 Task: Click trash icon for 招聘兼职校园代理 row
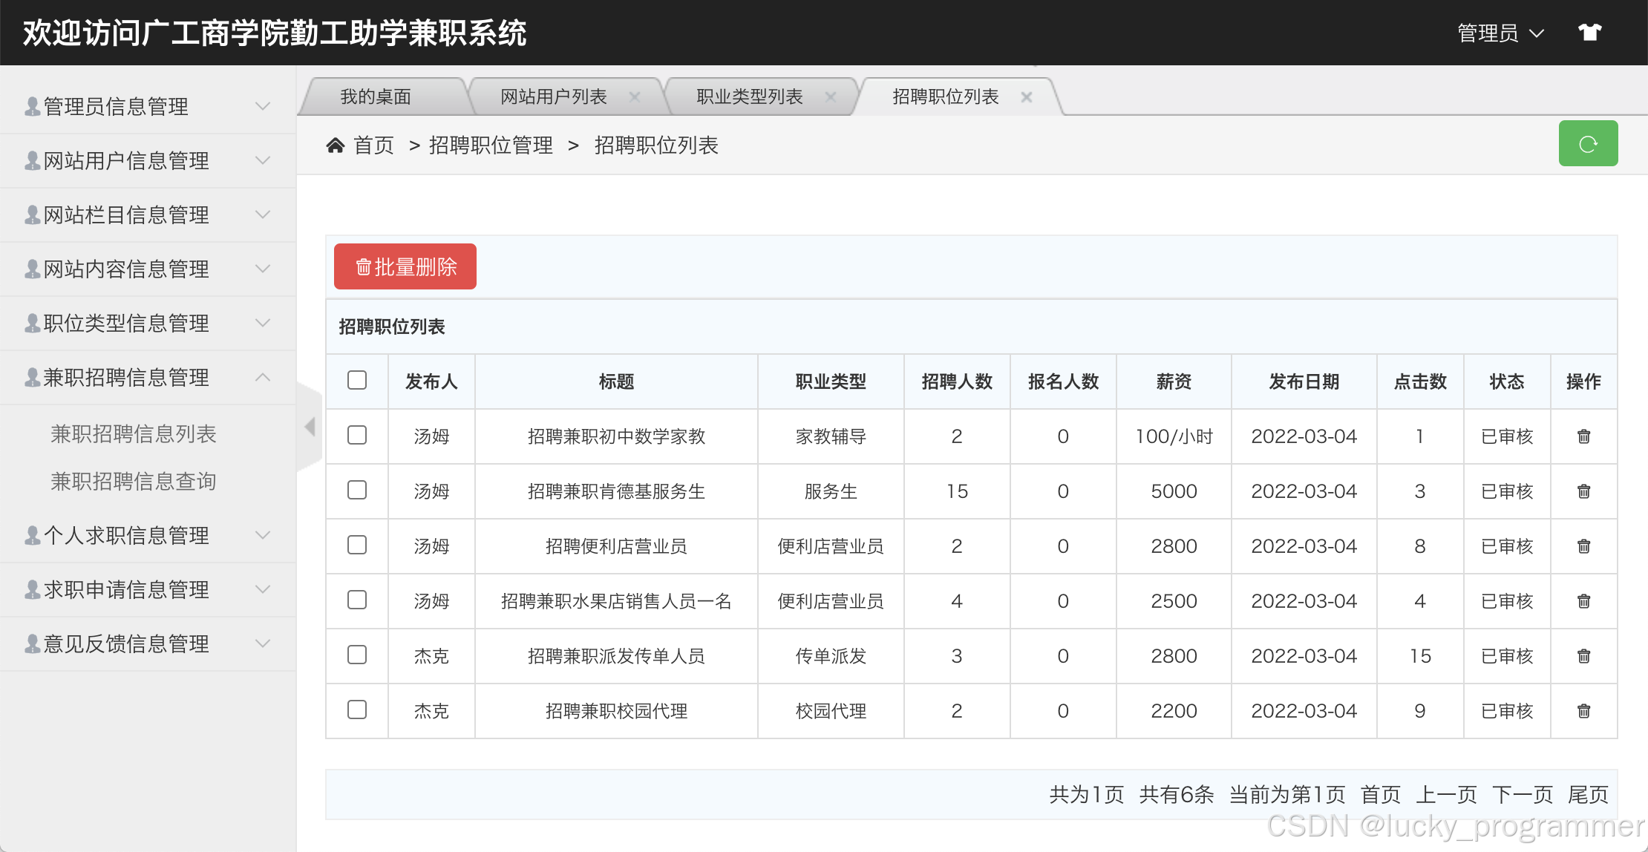[1583, 711]
